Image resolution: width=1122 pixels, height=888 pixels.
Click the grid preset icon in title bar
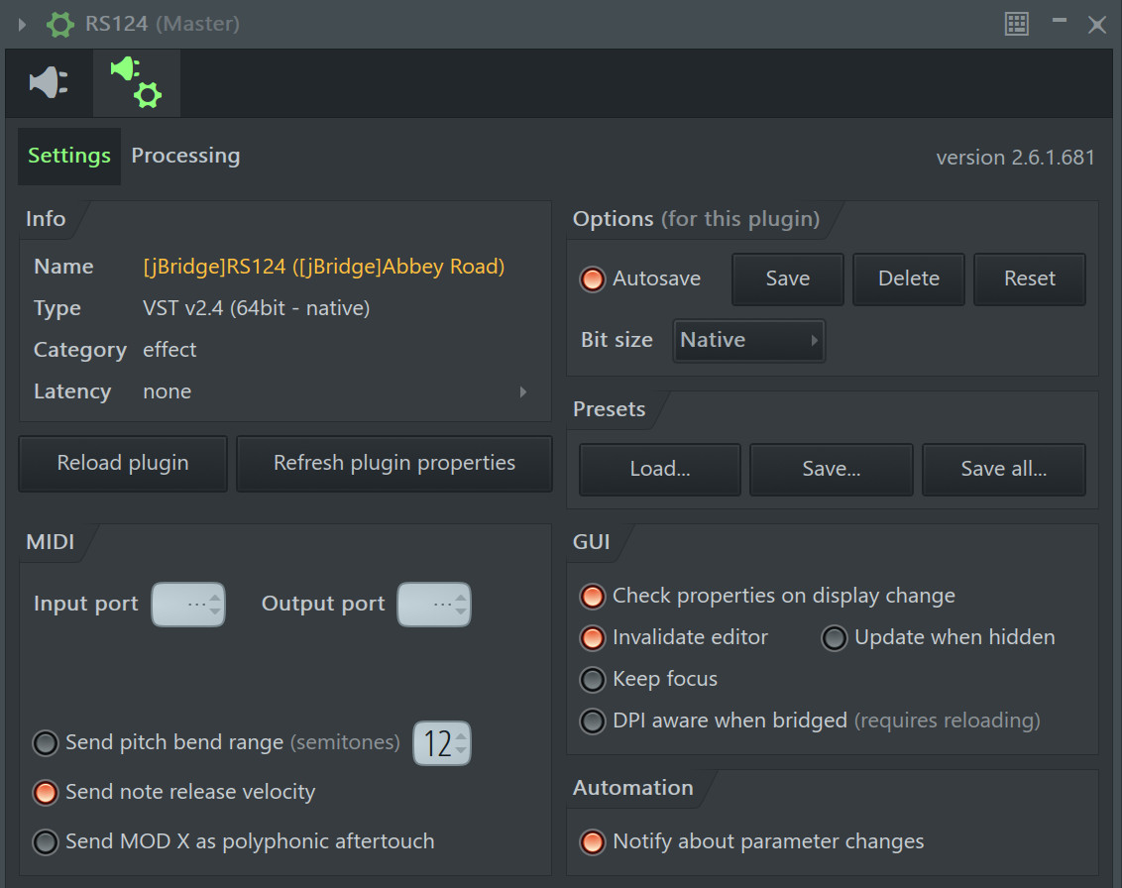(x=1017, y=24)
